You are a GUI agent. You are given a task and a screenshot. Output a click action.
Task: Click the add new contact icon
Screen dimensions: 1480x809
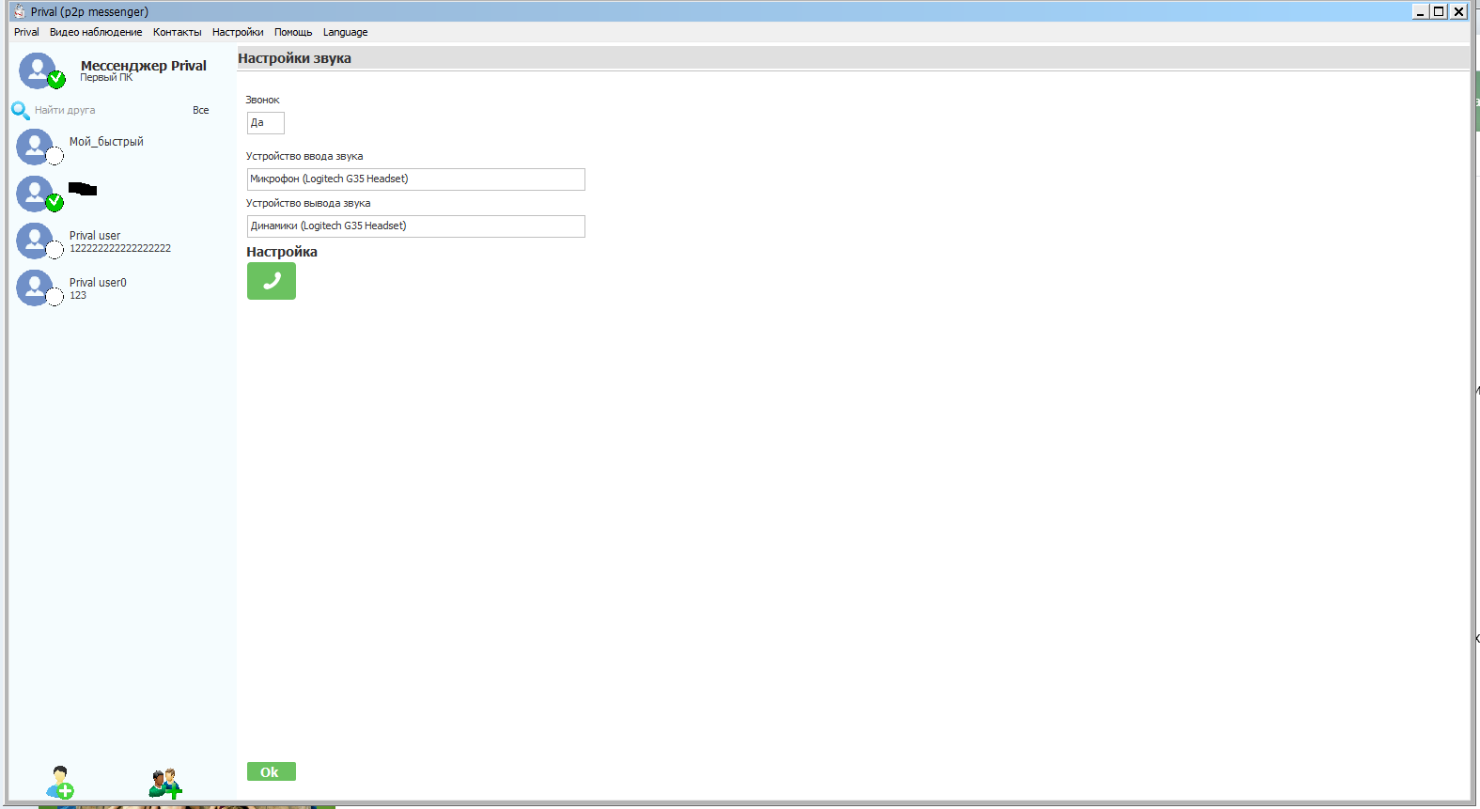coord(60,782)
